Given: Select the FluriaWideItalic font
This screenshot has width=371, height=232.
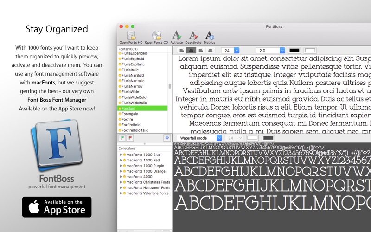Looking at the screenshot, I should (142, 103).
